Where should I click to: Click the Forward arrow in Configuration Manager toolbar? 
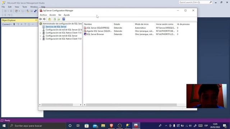coord(44,19)
